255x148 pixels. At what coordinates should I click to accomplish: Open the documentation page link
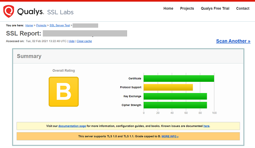(72, 126)
